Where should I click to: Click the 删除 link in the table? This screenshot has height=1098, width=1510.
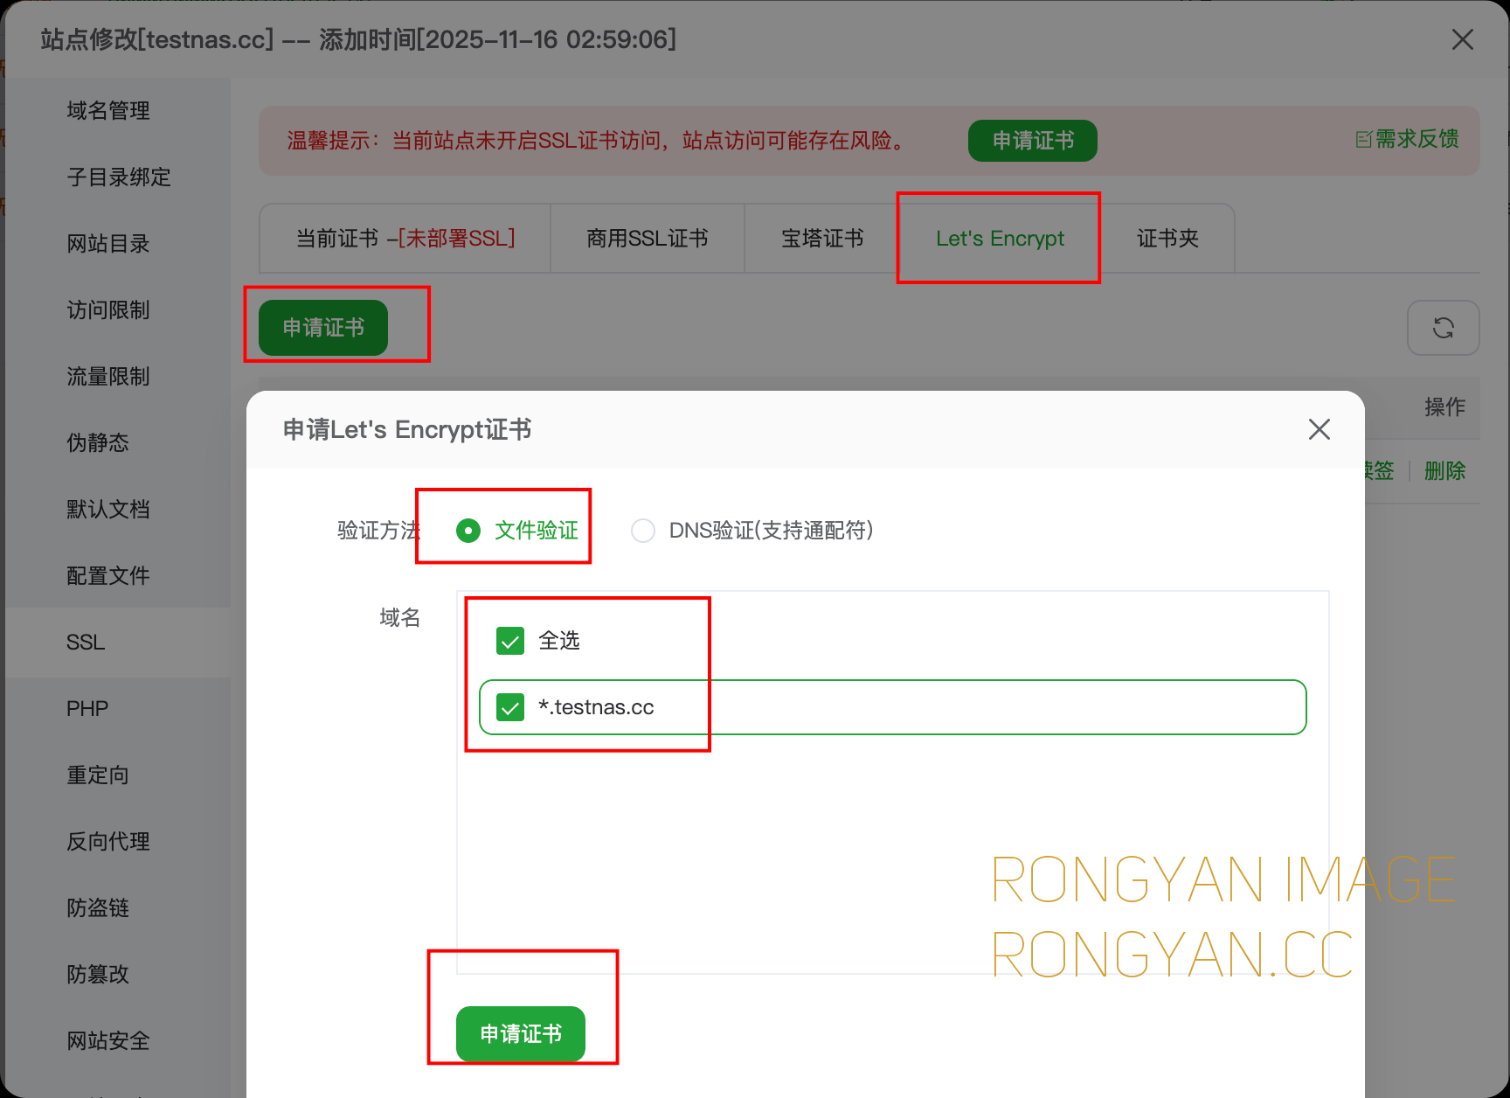1444,471
